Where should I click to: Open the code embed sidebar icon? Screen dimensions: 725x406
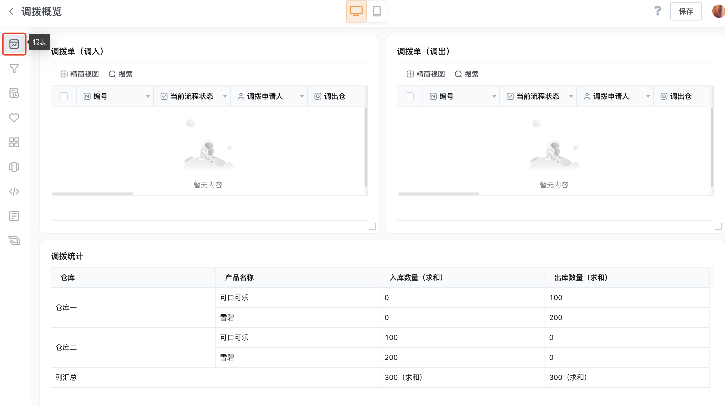pos(14,192)
